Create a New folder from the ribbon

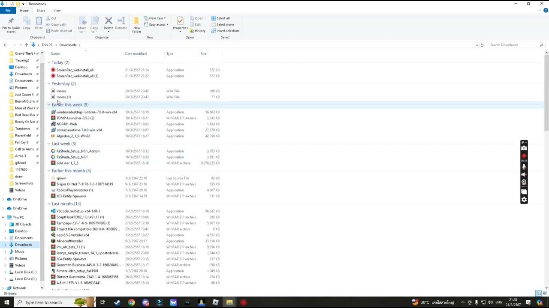click(x=136, y=24)
